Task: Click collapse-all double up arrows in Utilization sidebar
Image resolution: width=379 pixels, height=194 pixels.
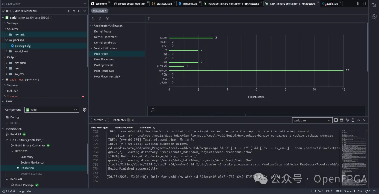Action: click(x=100, y=19)
